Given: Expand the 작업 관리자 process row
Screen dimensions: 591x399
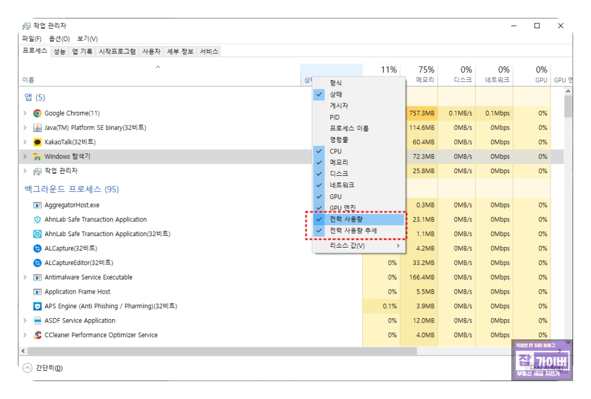Looking at the screenshot, I should click(x=25, y=171).
